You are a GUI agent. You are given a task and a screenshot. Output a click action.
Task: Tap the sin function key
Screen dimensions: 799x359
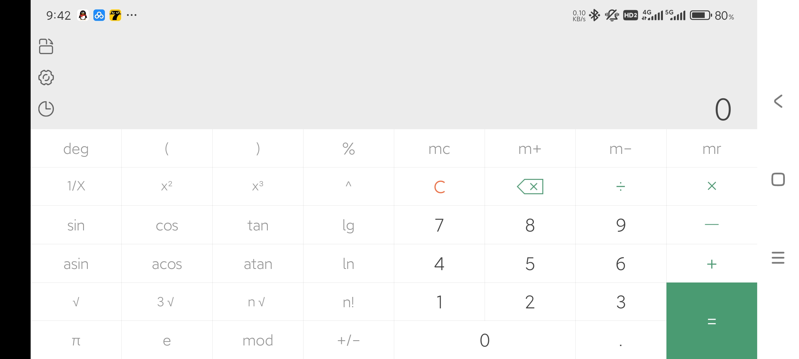coord(76,225)
